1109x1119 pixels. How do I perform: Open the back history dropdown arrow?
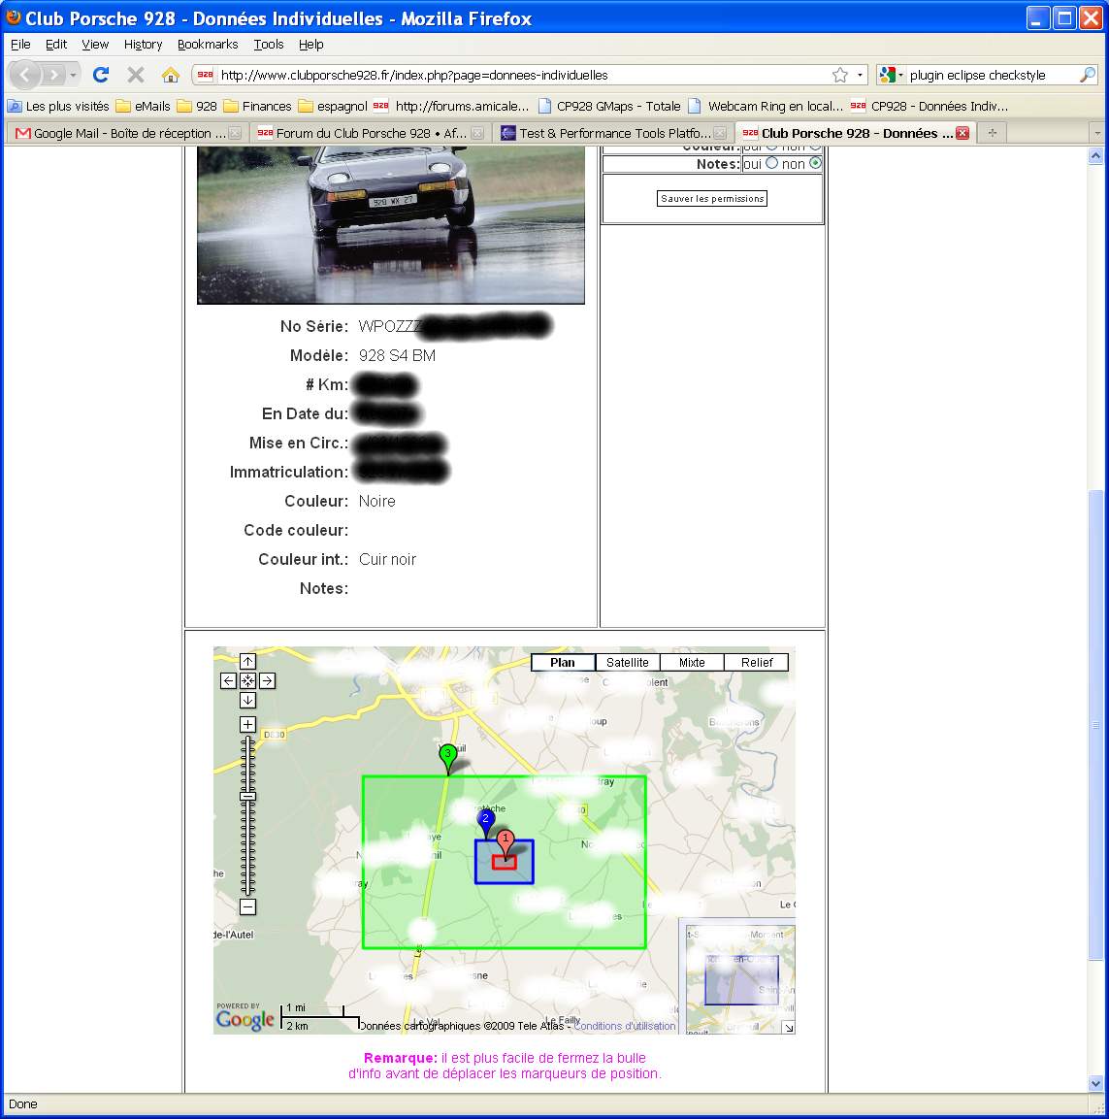click(x=73, y=75)
